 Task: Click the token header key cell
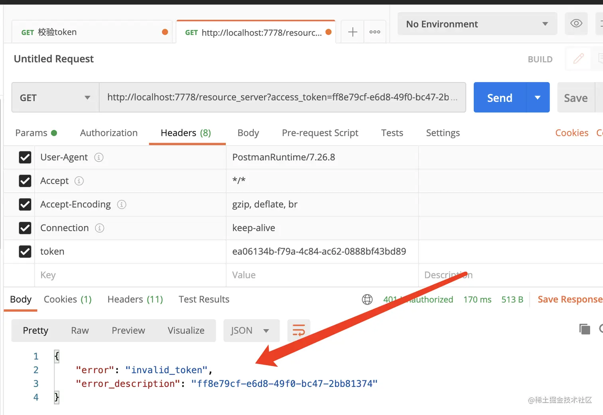(x=130, y=252)
